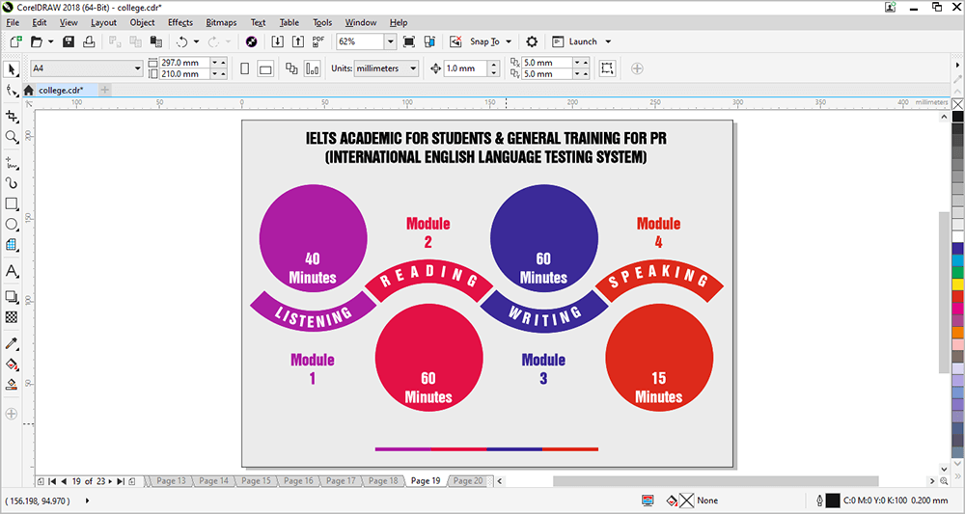The height and width of the screenshot is (514, 965).
Task: Toggle Snap Off button
Action: point(456,41)
